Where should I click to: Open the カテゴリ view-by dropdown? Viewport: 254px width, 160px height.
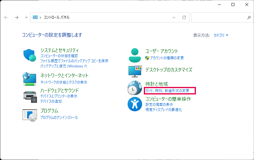pyautogui.click(x=221, y=35)
